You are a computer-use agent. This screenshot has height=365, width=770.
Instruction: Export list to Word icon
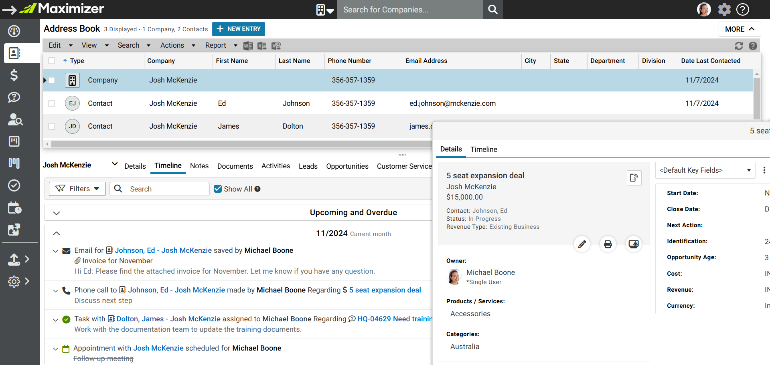coord(248,46)
